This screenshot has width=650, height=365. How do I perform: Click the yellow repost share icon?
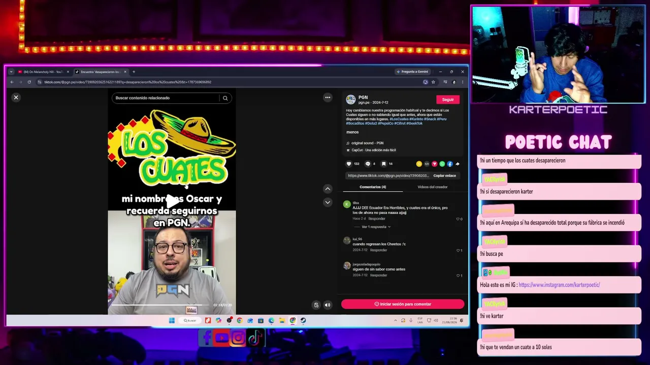click(x=418, y=164)
